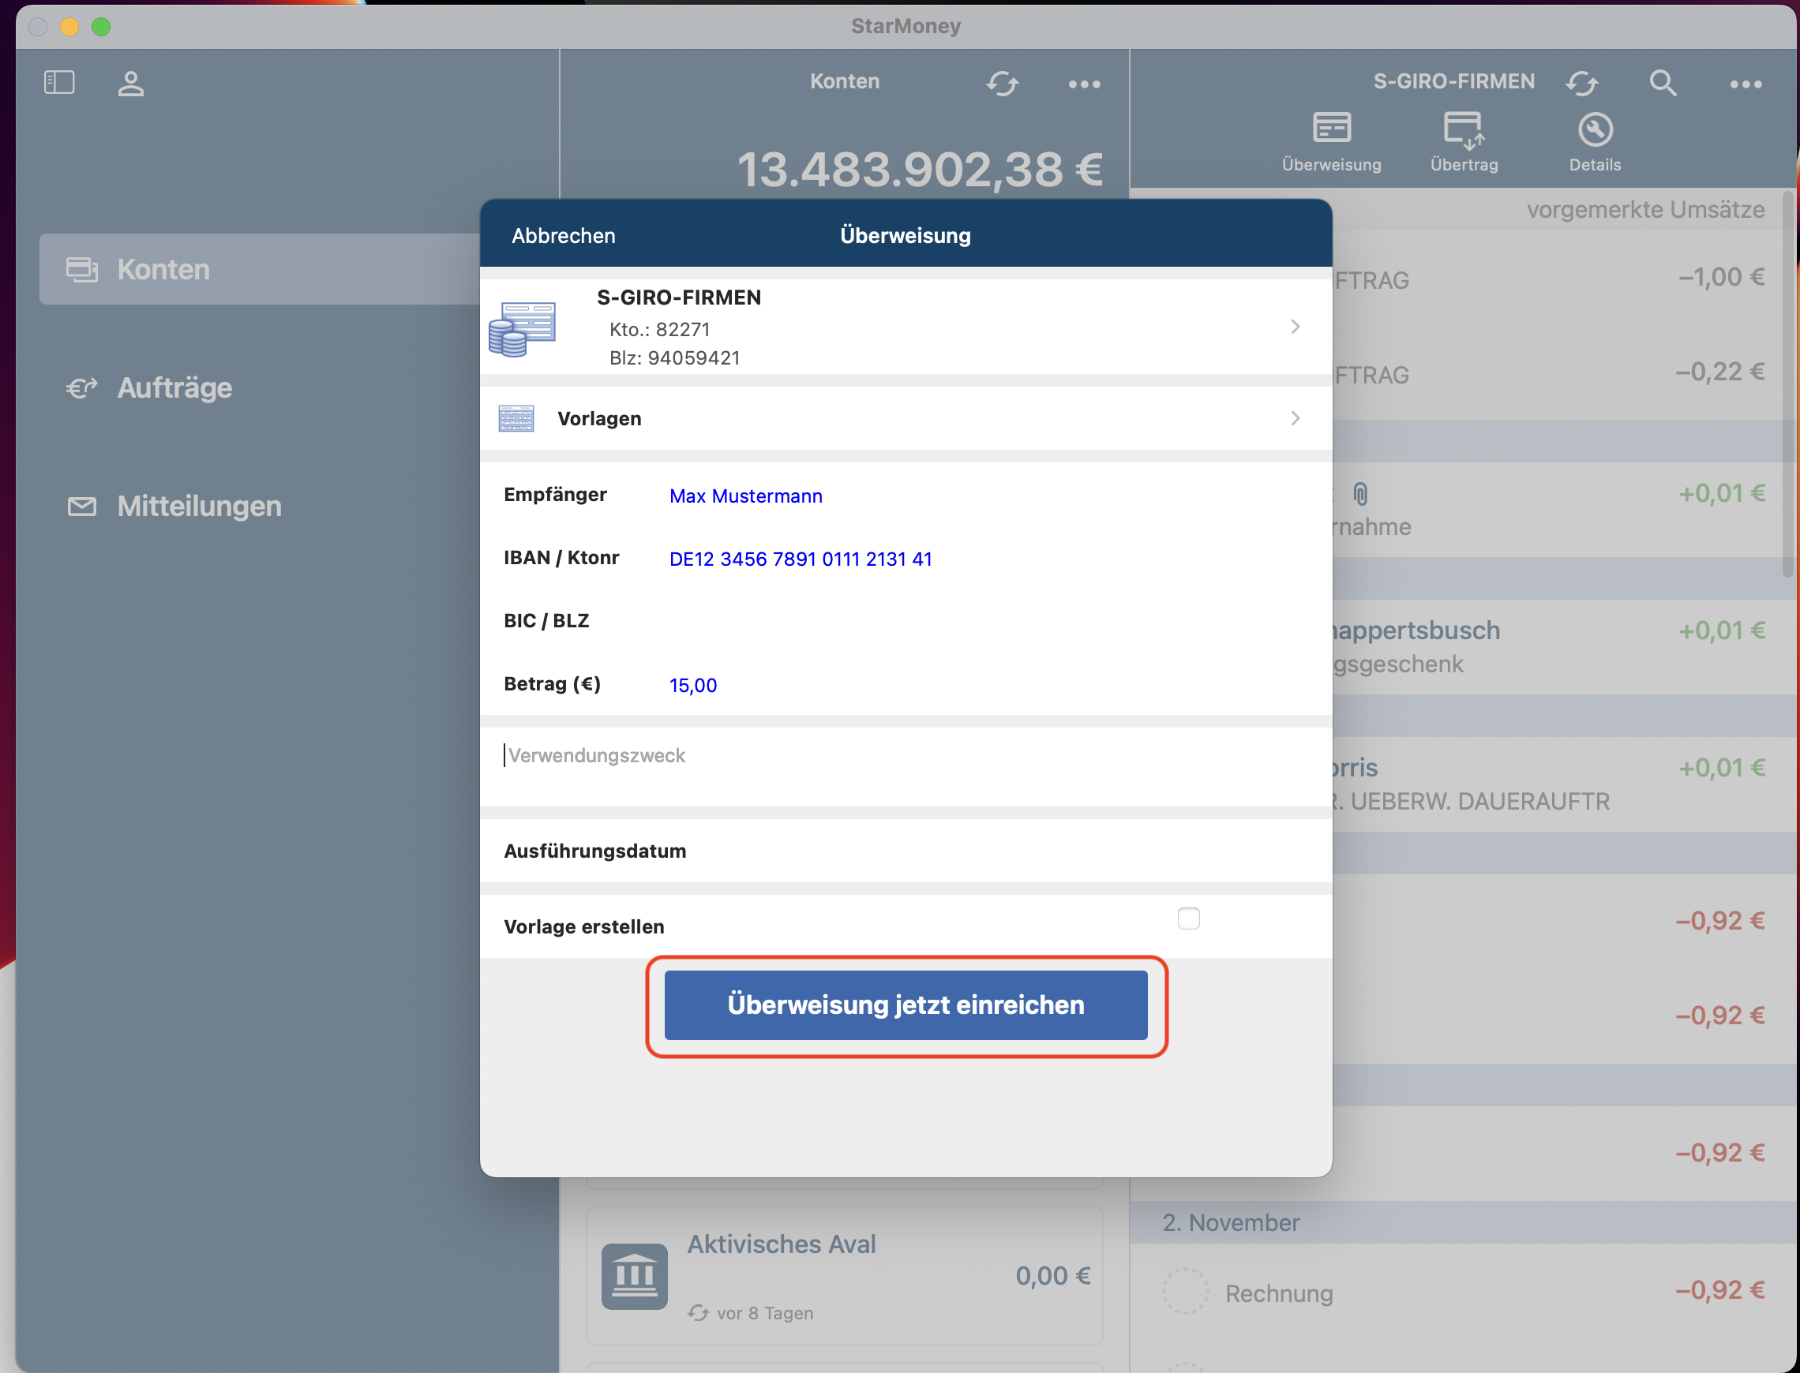This screenshot has width=1800, height=1373.
Task: Click the search magnifier icon
Action: 1662,84
